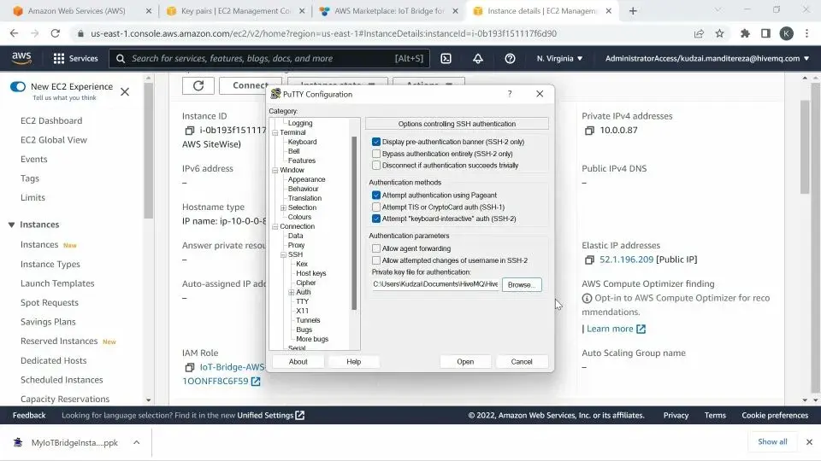Screen dimensions: 821x461
Task: Expand the Selection tree node
Action: coord(283,208)
